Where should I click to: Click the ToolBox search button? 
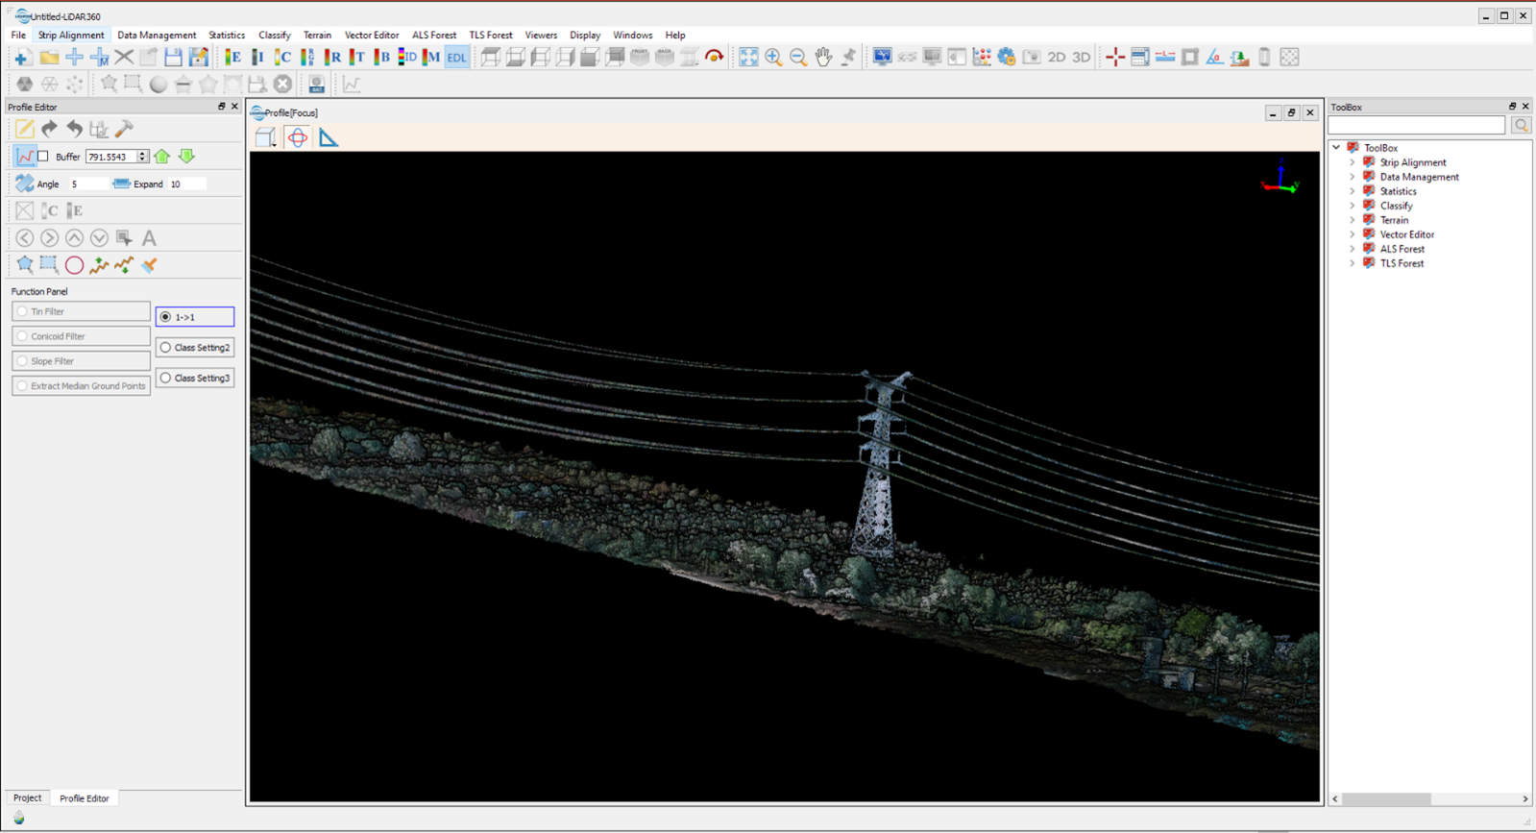click(x=1521, y=126)
